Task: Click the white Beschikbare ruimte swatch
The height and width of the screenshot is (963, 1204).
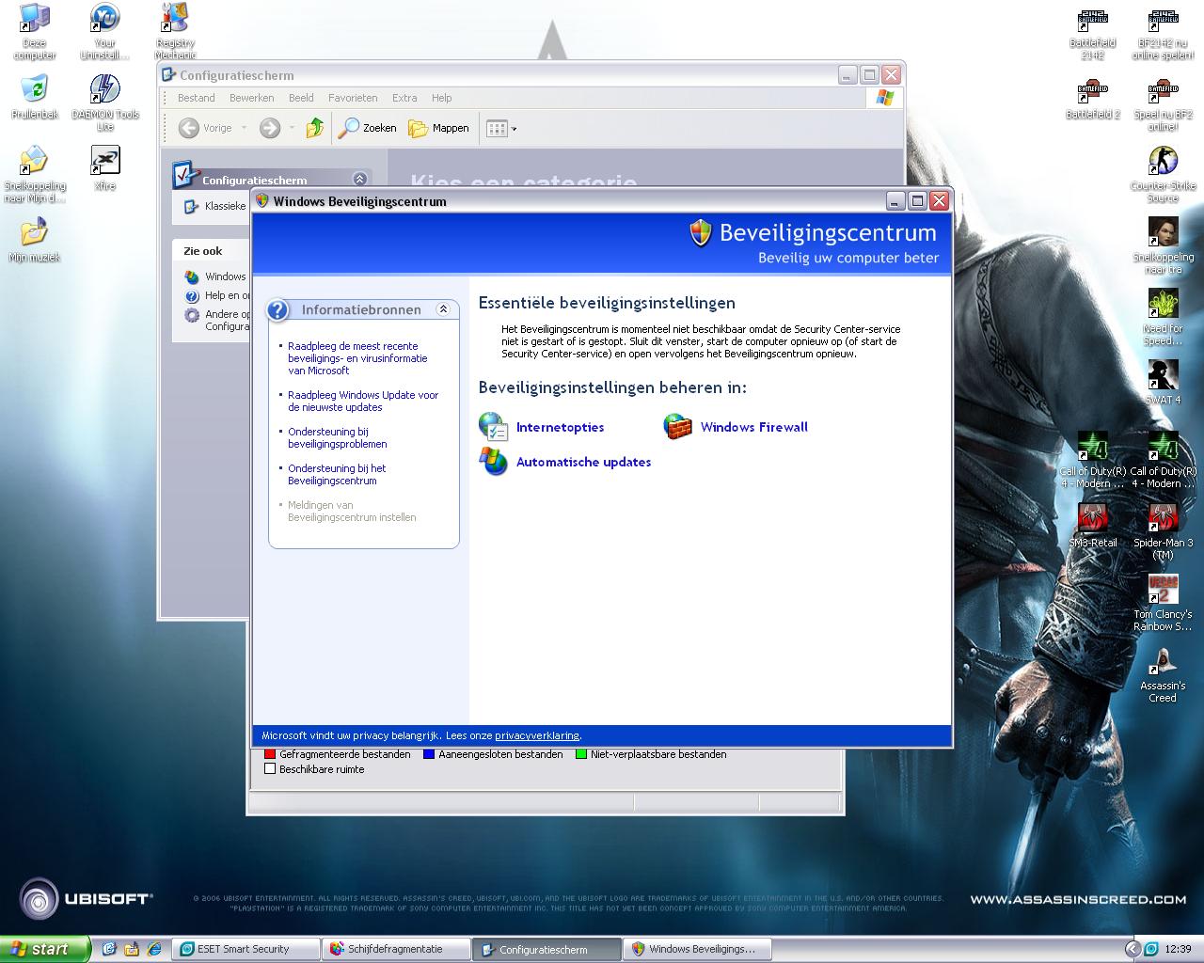Action: pos(270,769)
